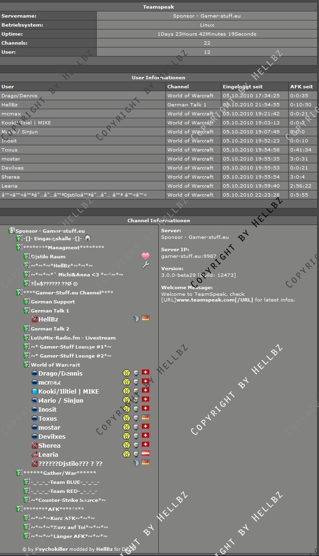Open Gamer-Stuff Lounge #1 channel
This screenshot has height=556, width=319.
71,347
